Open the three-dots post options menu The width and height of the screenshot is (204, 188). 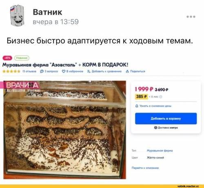click(191, 17)
